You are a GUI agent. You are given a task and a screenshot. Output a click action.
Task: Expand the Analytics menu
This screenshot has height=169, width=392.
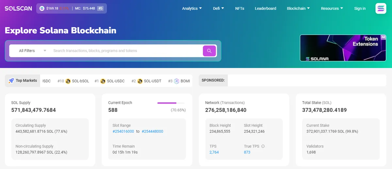(192, 8)
